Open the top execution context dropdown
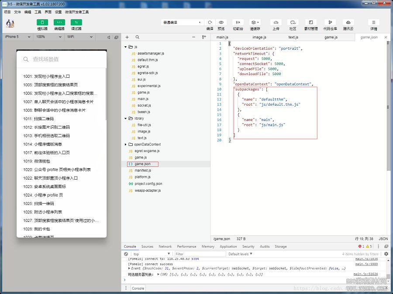The image size is (393, 294). 152,254
